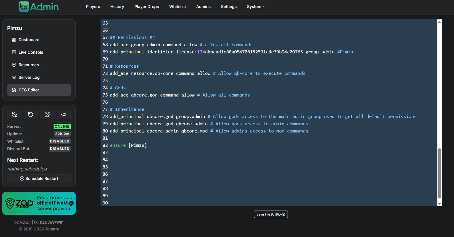Open the Live Console page
The image size is (454, 237).
point(39,52)
